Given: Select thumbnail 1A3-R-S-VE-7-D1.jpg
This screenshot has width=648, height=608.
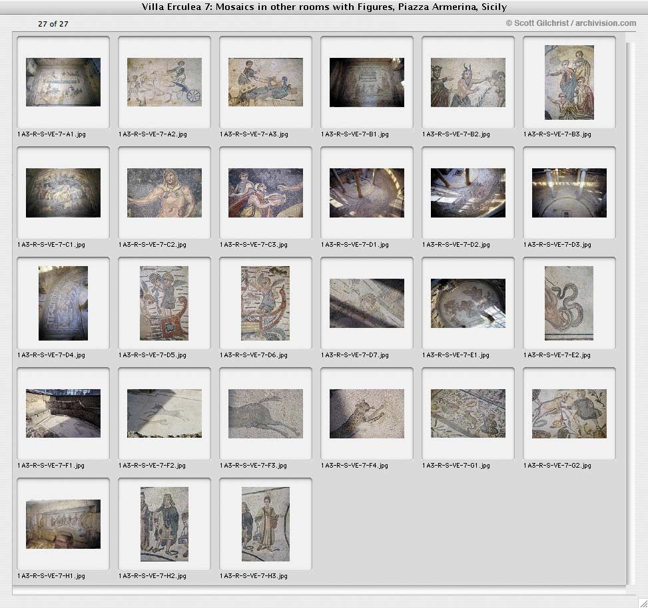Looking at the screenshot, I should pos(367,193).
